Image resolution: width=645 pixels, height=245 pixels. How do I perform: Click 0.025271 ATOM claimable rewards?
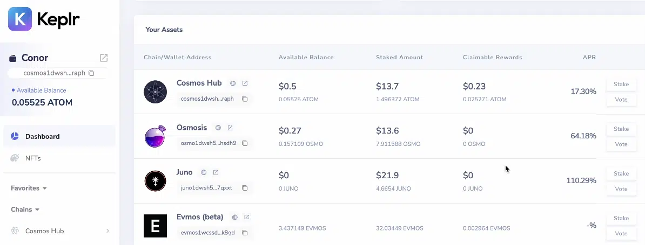[x=485, y=100]
